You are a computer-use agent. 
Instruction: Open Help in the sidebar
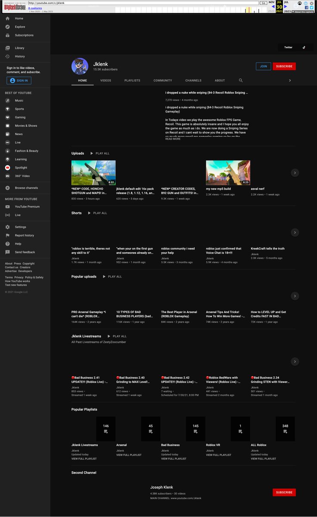pyautogui.click(x=25, y=244)
